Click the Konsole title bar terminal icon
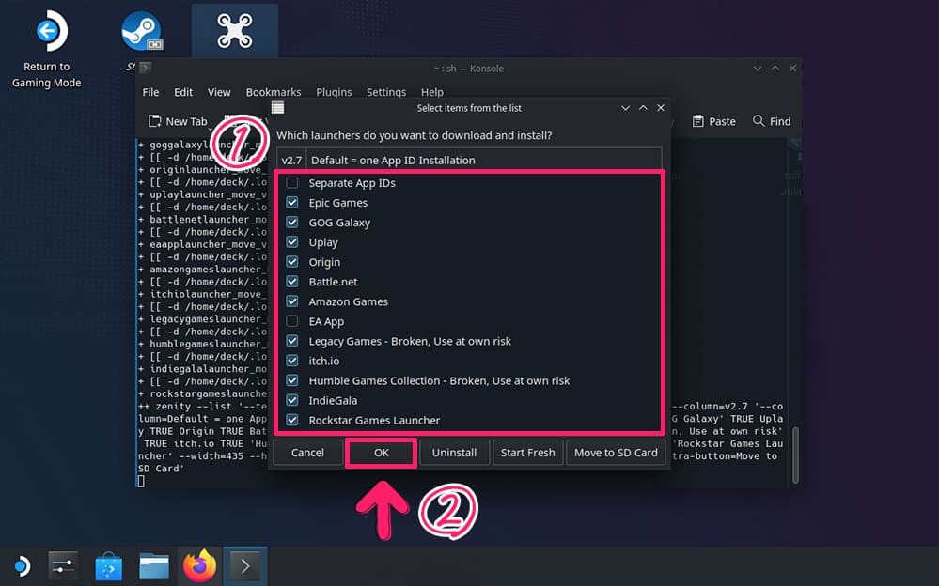Image resolution: width=939 pixels, height=586 pixels. [145, 68]
